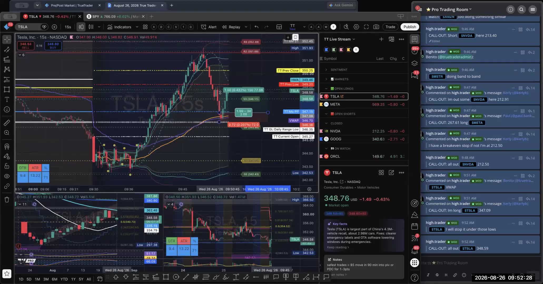This screenshot has width=543, height=284.
Task: Follow the Keep reading link
Action: pyautogui.click(x=338, y=247)
